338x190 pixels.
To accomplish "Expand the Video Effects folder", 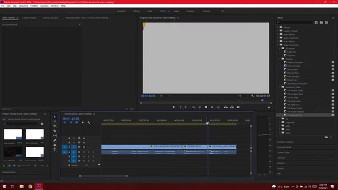I will (x=278, y=41).
